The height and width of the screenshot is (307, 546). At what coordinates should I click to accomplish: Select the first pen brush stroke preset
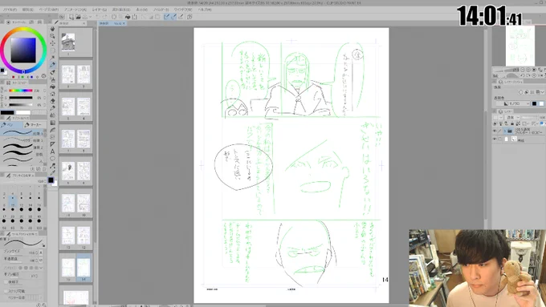(22, 133)
